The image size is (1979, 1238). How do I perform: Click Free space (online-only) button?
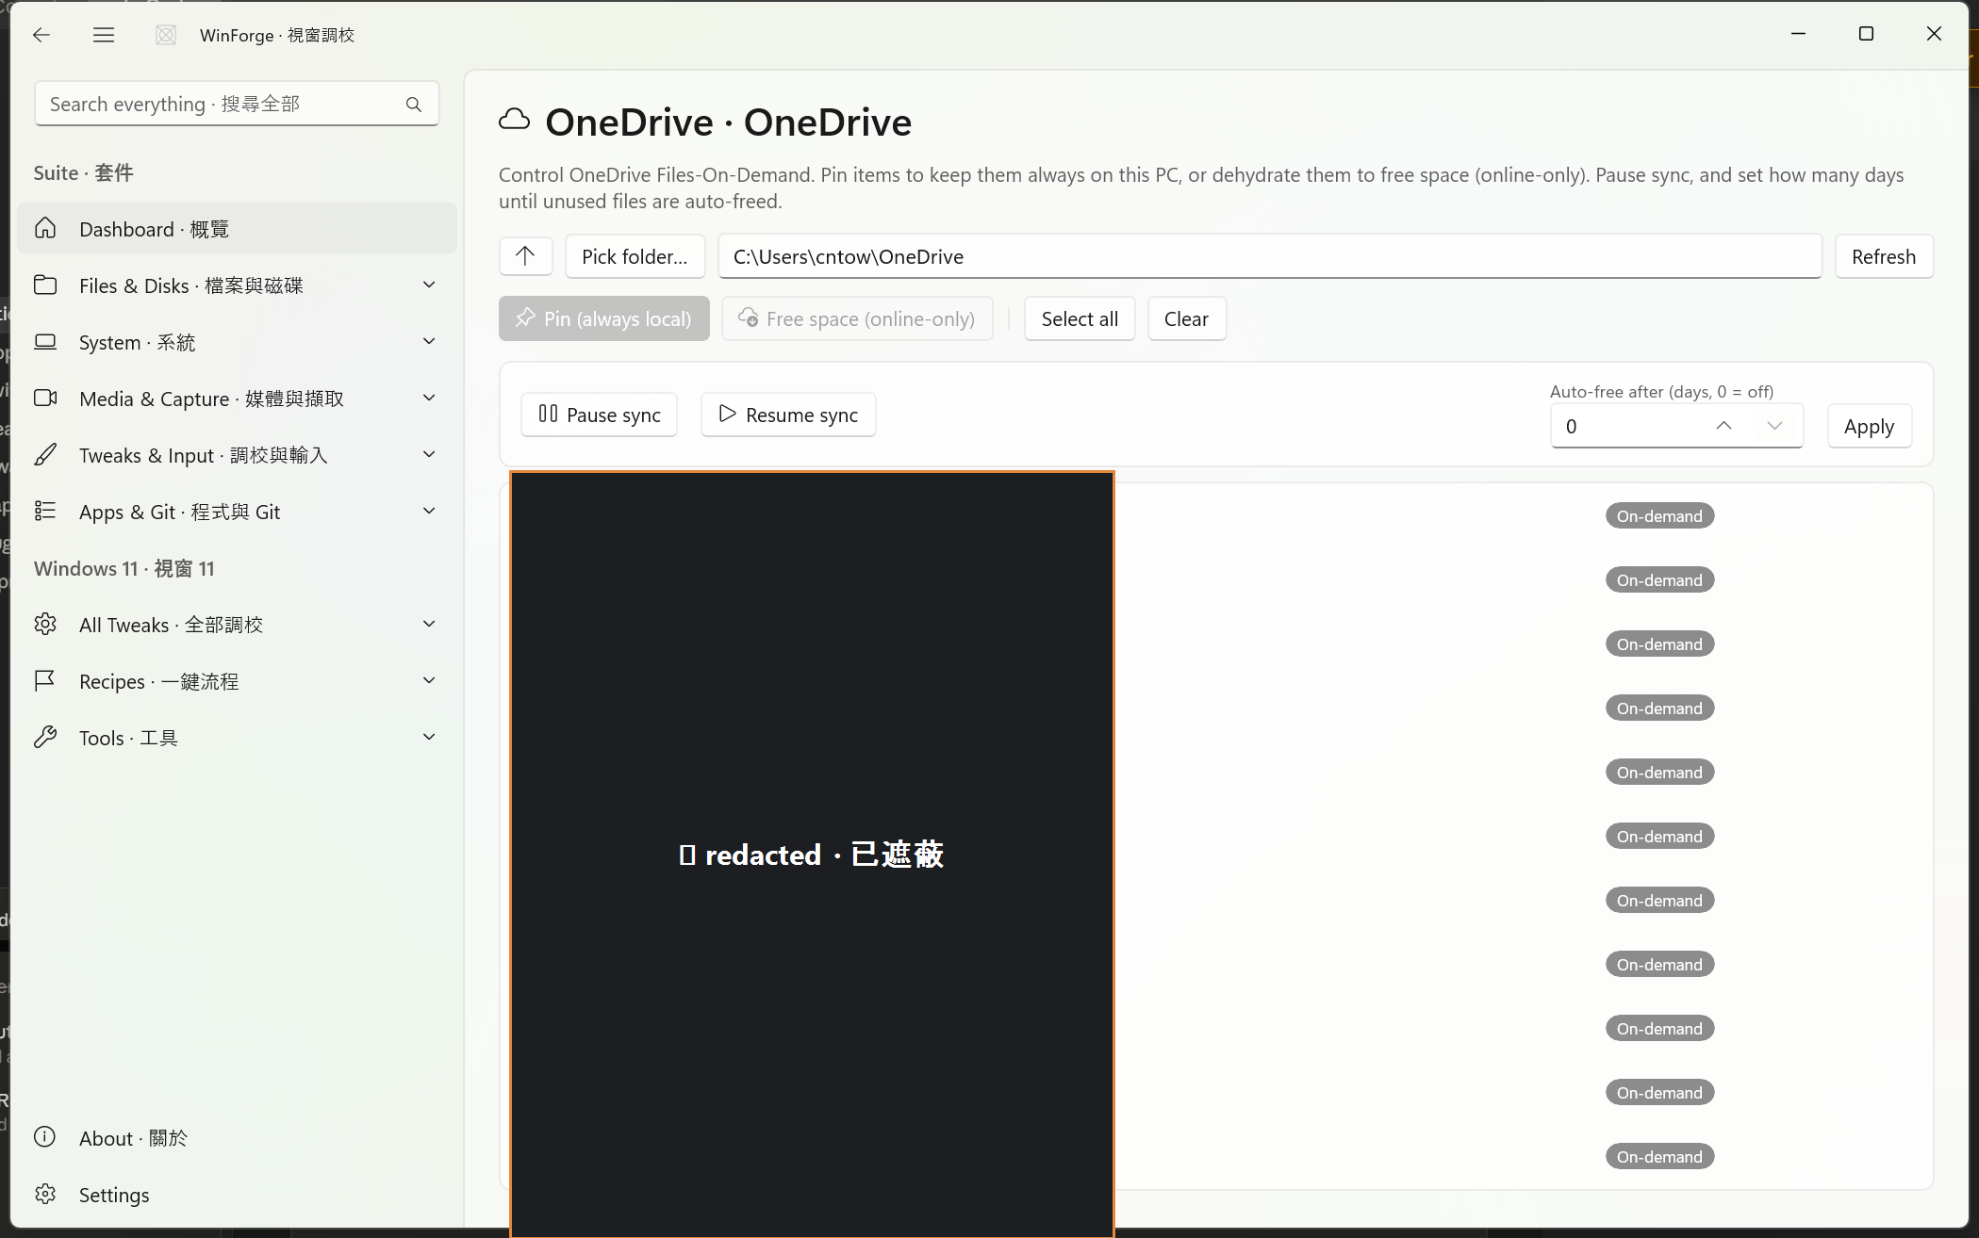coord(856,318)
